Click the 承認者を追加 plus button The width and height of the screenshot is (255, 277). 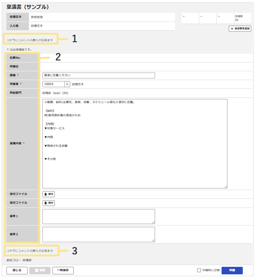pos(240,29)
